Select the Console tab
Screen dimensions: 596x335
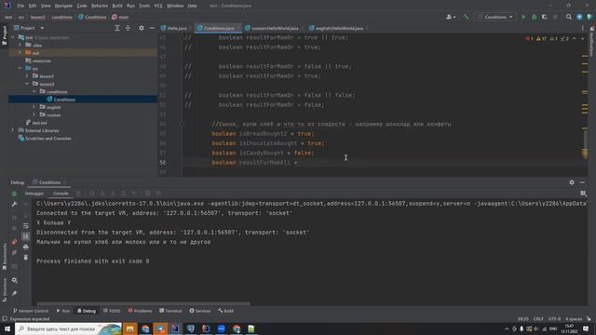click(x=61, y=194)
